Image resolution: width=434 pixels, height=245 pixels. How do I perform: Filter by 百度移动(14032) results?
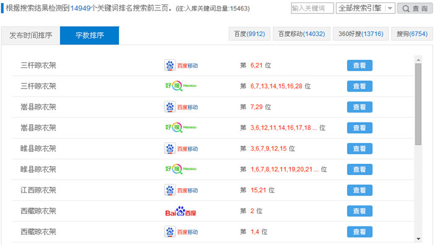tap(301, 34)
